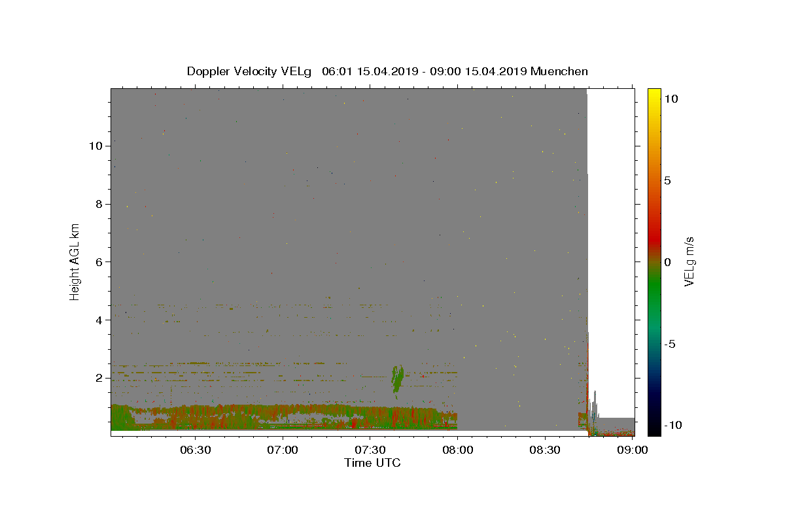Click the 07:00 time tick label
Screen dimensions: 785x523
pyautogui.click(x=283, y=450)
